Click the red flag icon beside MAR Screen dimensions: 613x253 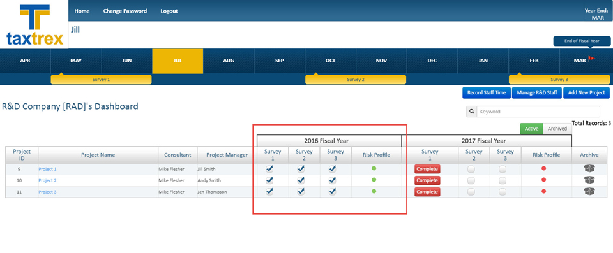591,60
